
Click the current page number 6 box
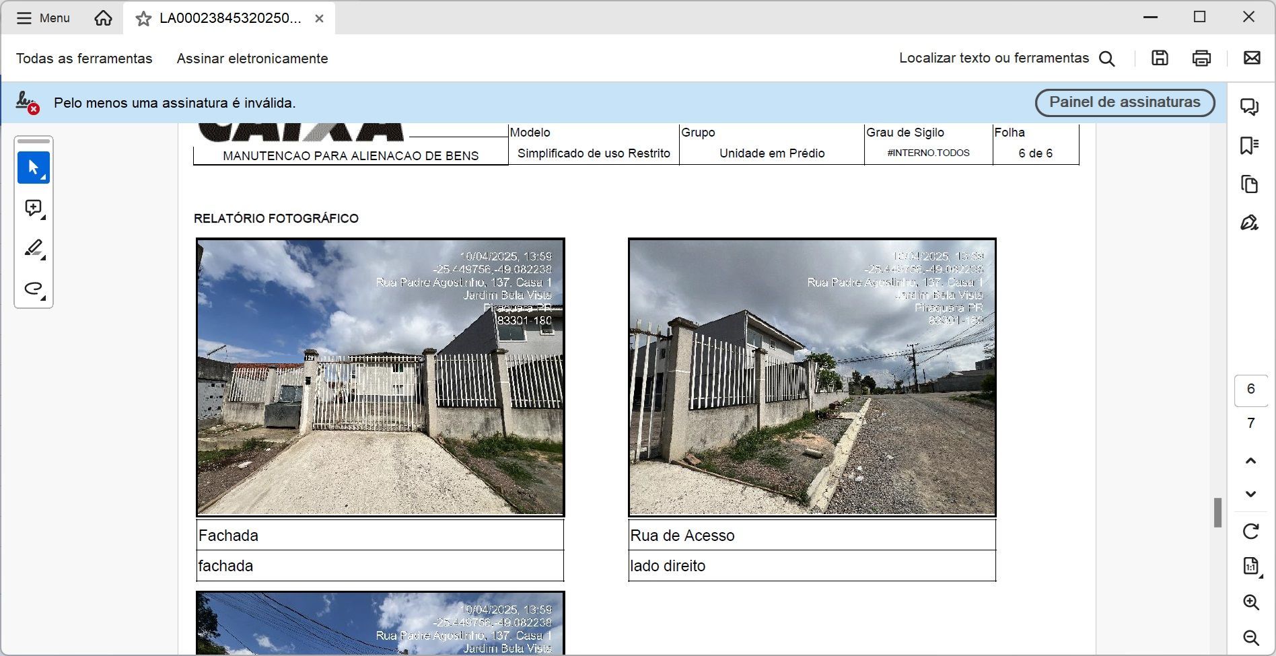pos(1251,390)
